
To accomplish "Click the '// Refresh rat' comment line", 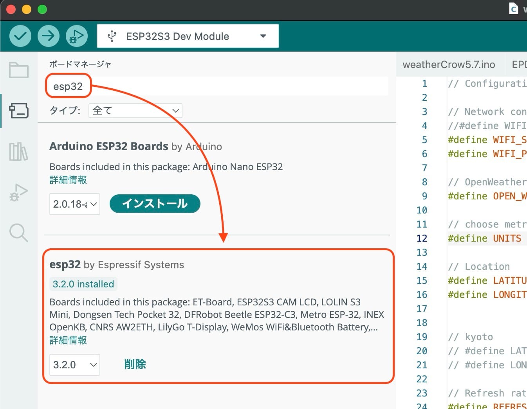I will [x=487, y=393].
